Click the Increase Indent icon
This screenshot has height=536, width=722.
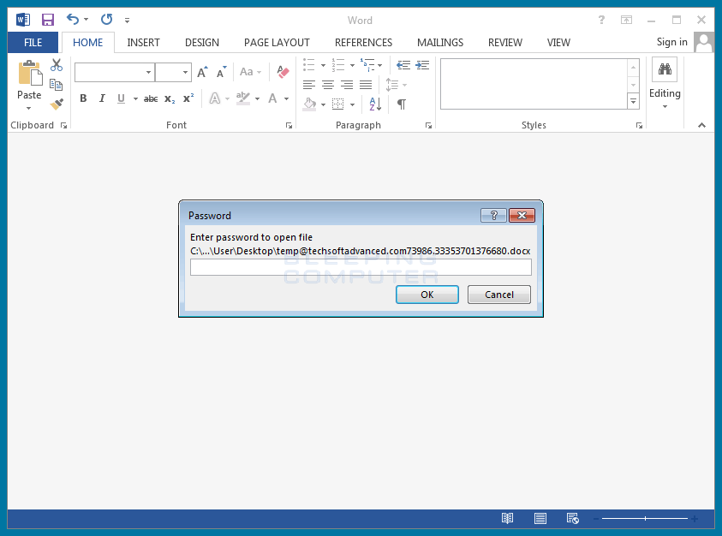tap(422, 65)
